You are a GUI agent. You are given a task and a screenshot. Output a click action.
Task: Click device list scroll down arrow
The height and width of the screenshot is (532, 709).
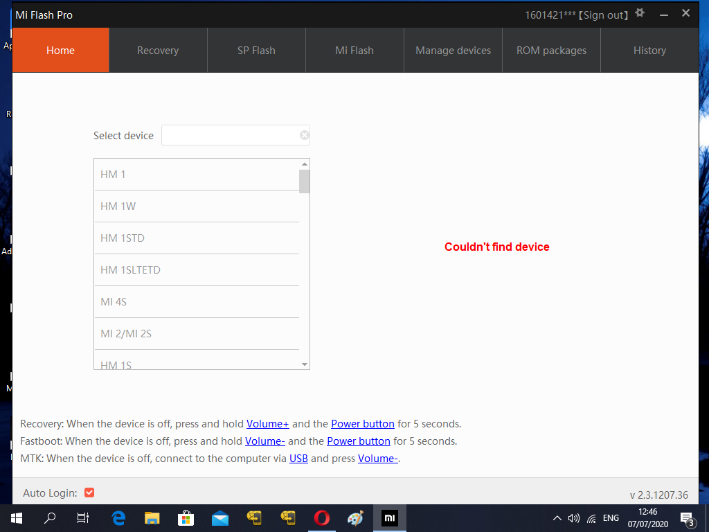coord(305,364)
